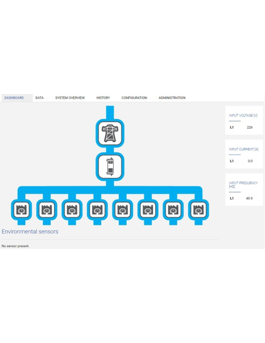Screen dimensions: 265x343
Task: Open the fifth outlet icon
Action: [x=123, y=210]
